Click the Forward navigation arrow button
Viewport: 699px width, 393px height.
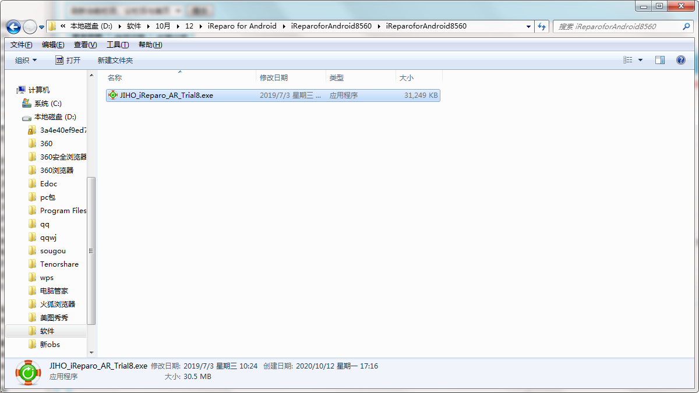30,27
